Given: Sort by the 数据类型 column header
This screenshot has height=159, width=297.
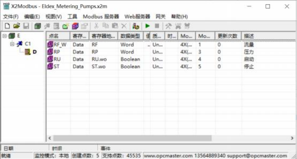Looking at the screenshot, I should pyautogui.click(x=130, y=36).
